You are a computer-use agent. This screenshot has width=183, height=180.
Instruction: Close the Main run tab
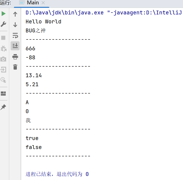(x=43, y=3)
